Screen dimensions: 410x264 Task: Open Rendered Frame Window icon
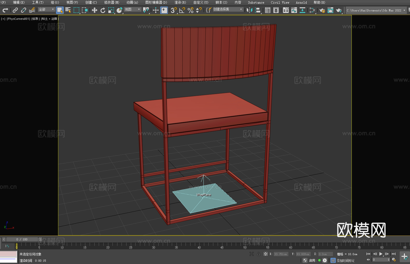point(330,10)
